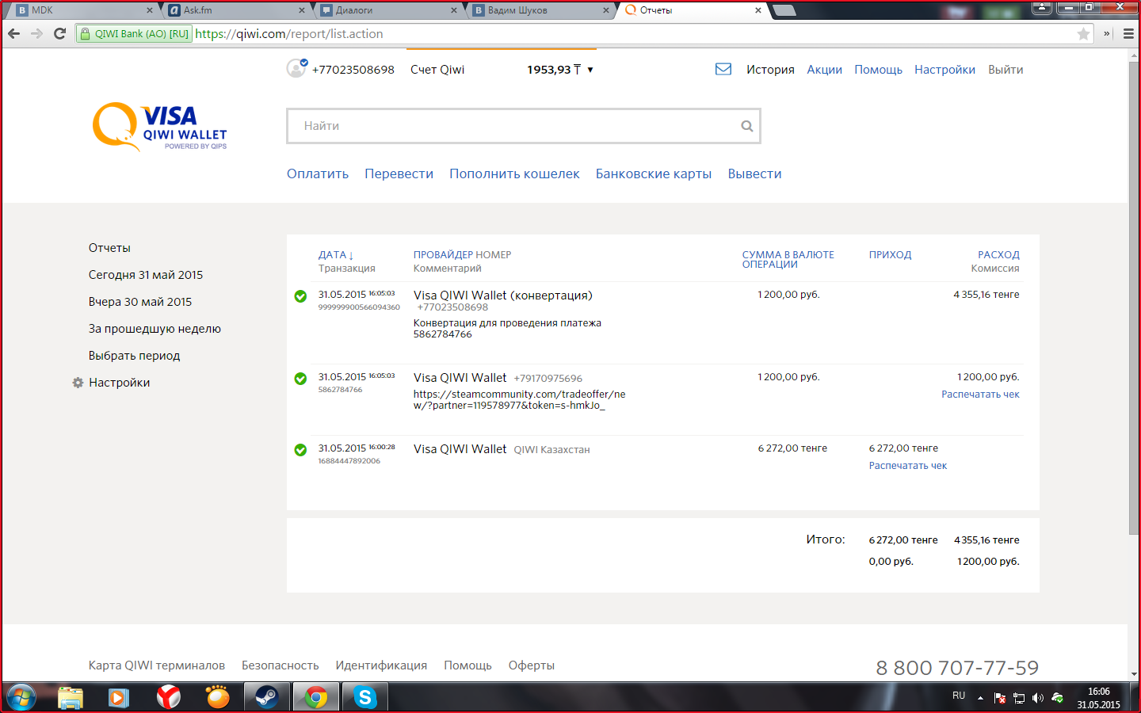Click the Visa QIWI Wallet logo
The height and width of the screenshot is (713, 1141).
[160, 127]
